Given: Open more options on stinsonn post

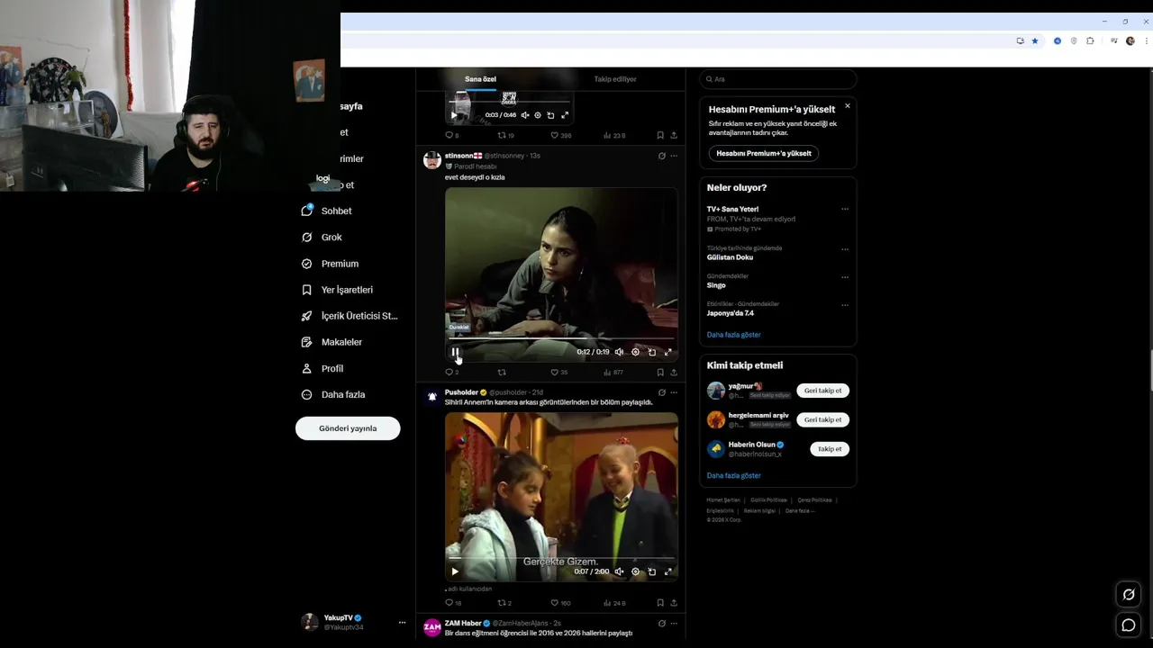Looking at the screenshot, I should click(674, 156).
